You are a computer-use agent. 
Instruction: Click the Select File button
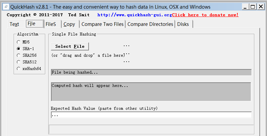click(70, 46)
